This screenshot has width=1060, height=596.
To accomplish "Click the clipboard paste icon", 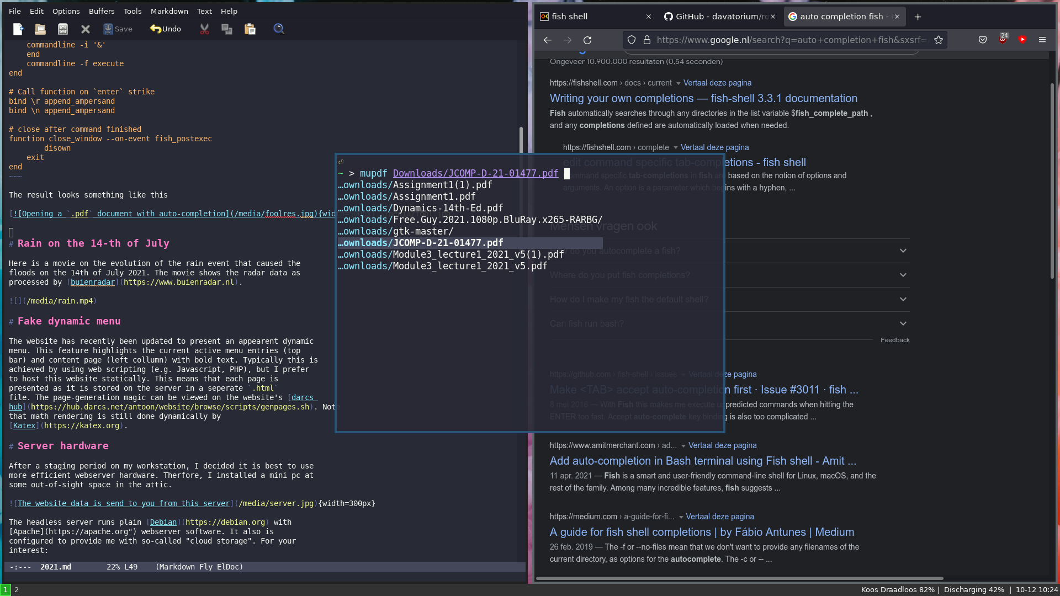I will click(250, 29).
